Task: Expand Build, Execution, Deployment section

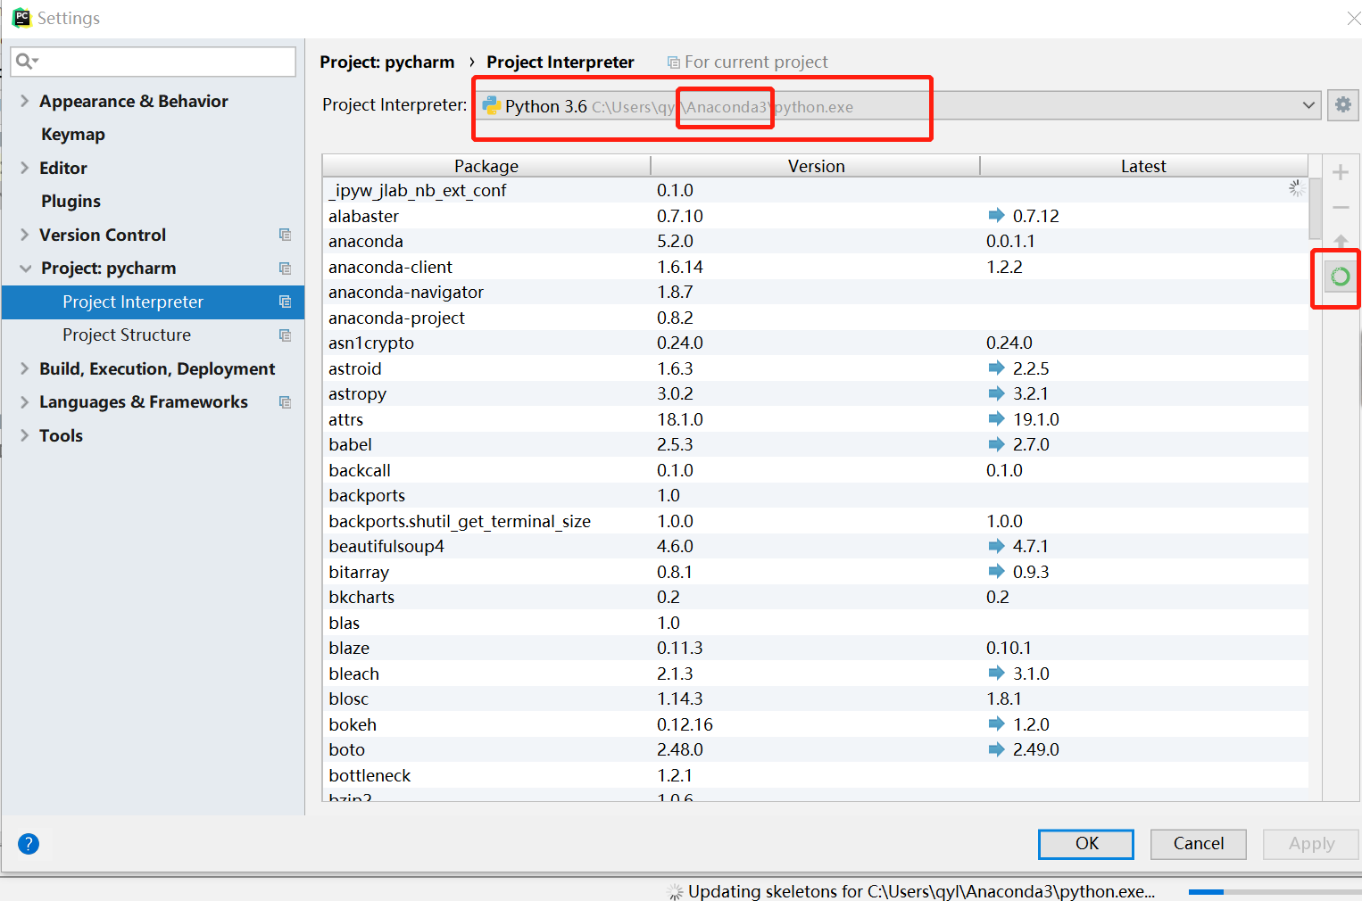Action: coord(24,368)
